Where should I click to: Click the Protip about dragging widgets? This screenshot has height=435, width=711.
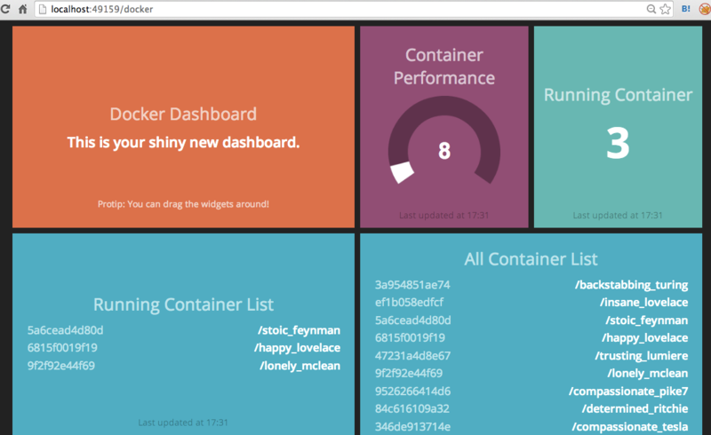183,204
